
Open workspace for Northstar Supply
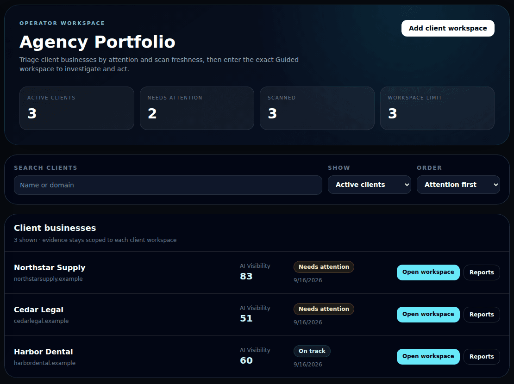pyautogui.click(x=428, y=273)
